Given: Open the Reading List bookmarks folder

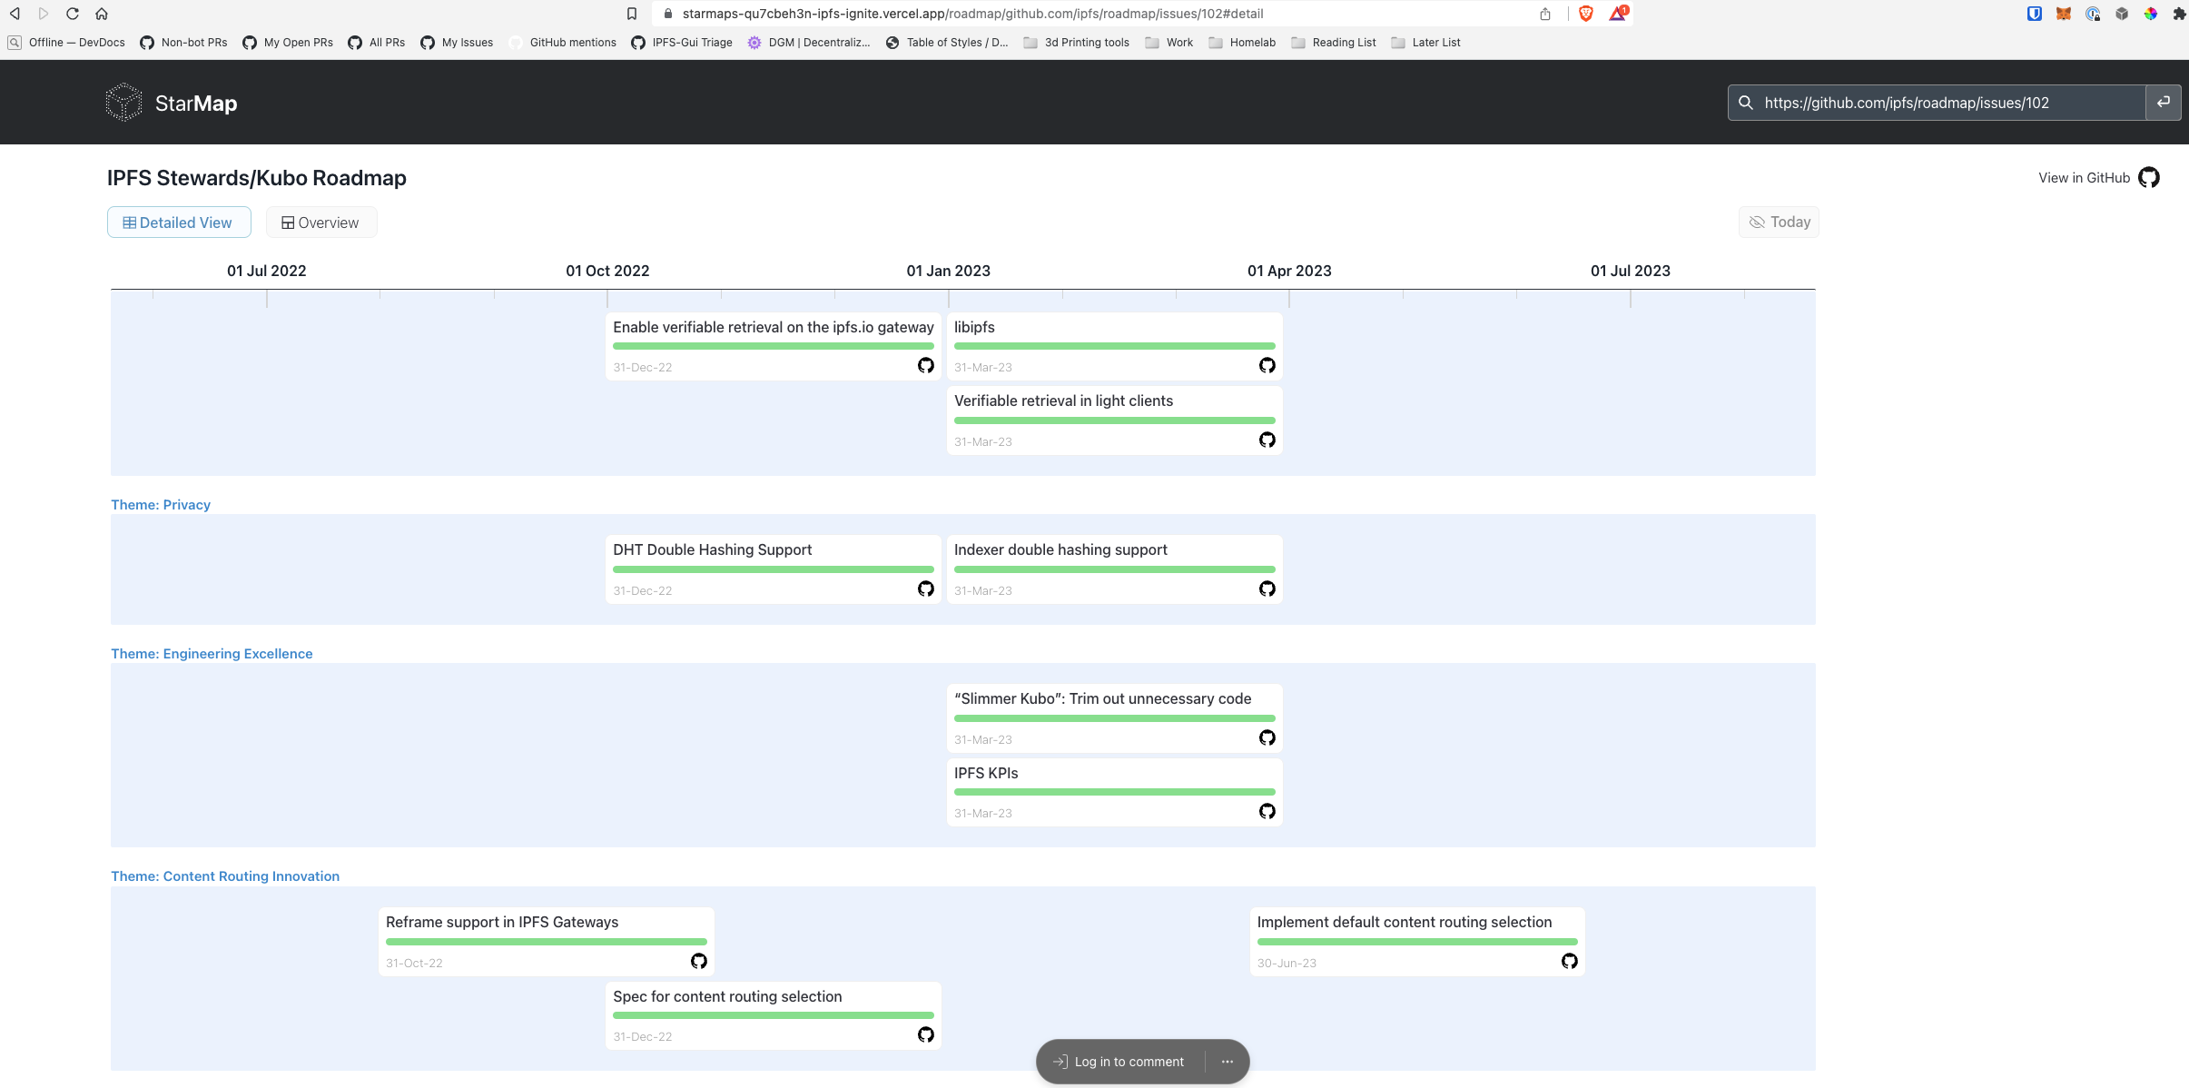Looking at the screenshot, I should 1334,42.
